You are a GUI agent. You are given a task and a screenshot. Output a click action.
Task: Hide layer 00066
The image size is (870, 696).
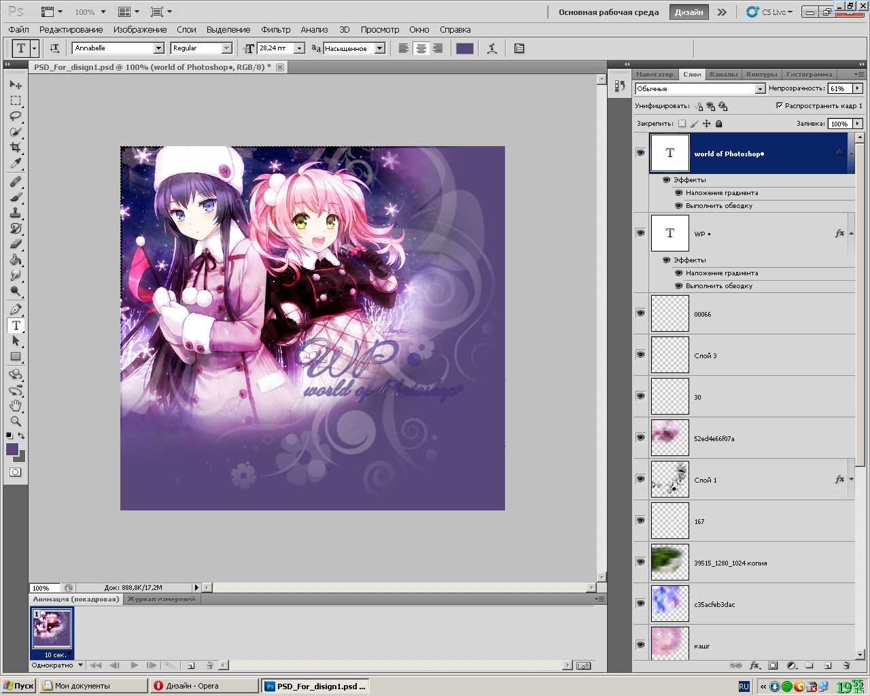click(x=640, y=313)
